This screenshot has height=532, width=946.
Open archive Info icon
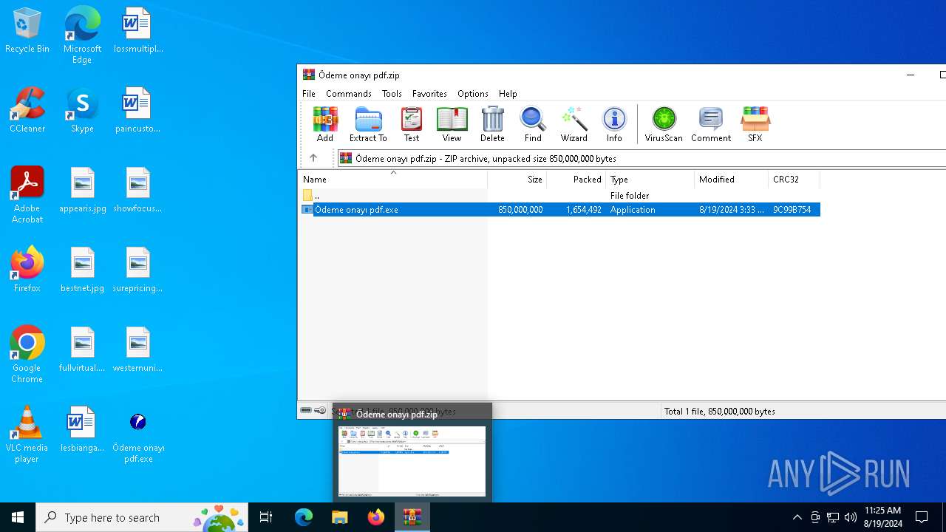click(x=614, y=124)
